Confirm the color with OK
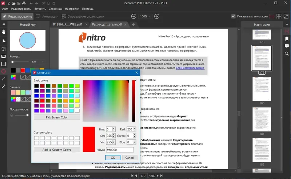291x179 pixels. click(113, 158)
